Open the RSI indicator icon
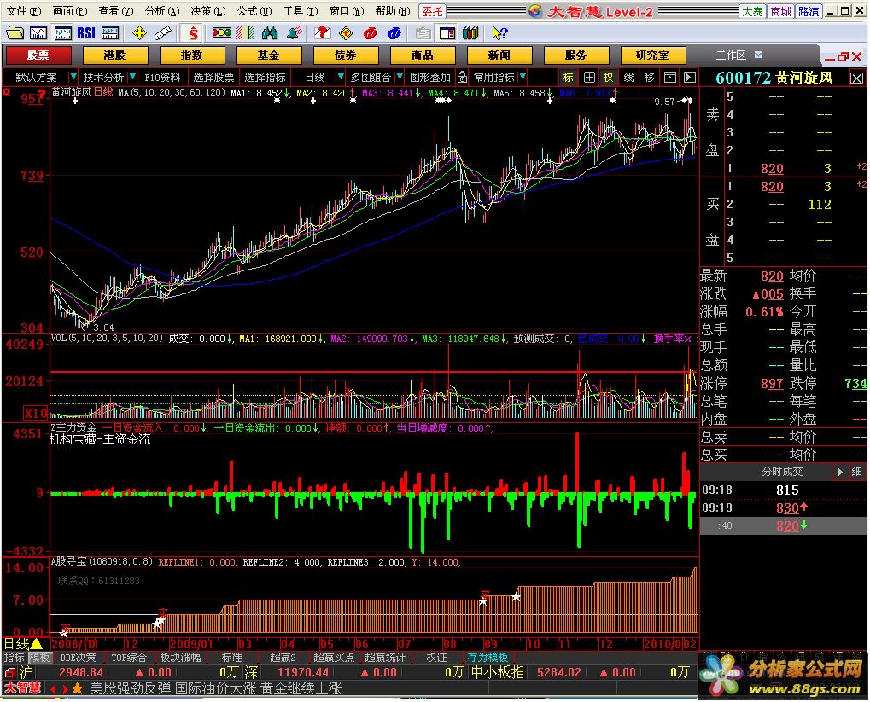Viewport: 870px width, 702px height. click(x=86, y=33)
